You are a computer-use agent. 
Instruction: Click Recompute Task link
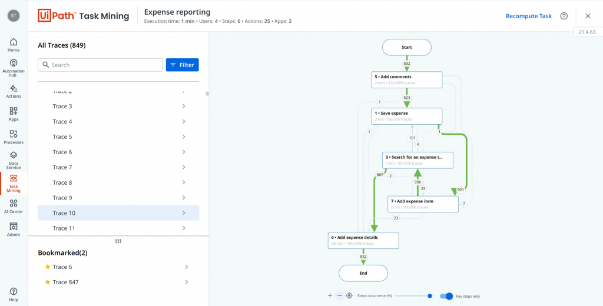[x=528, y=16]
